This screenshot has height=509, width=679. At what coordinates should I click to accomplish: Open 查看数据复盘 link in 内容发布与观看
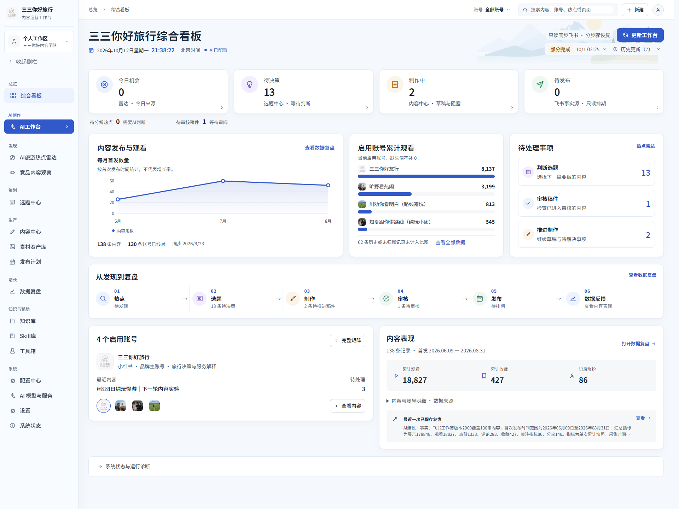click(320, 148)
